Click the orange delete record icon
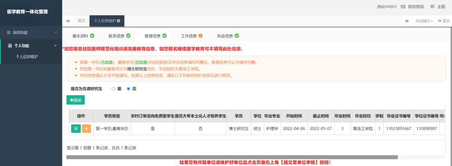 point(86,129)
